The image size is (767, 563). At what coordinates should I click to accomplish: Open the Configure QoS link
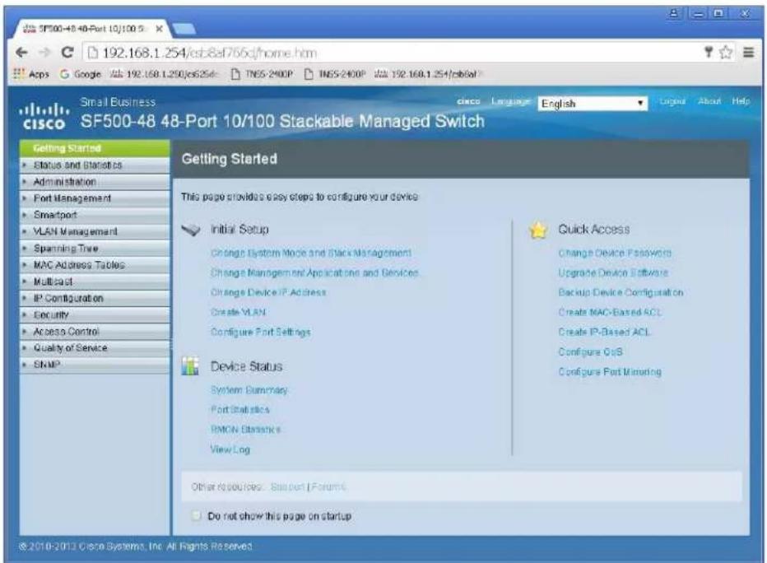click(590, 351)
